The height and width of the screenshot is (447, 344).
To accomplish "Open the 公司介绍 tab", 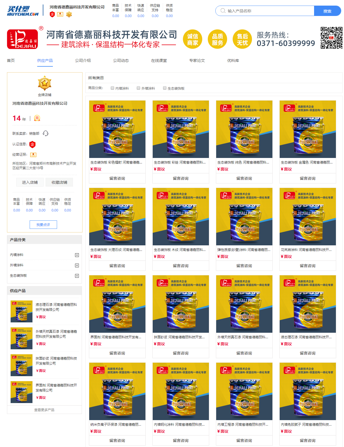I will pyautogui.click(x=83, y=60).
